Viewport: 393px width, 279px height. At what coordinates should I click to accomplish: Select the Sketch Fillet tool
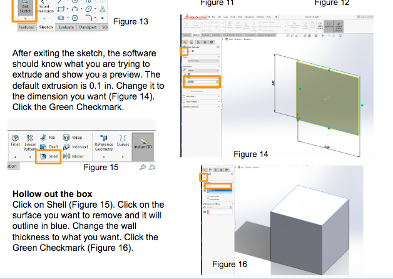coord(88,18)
